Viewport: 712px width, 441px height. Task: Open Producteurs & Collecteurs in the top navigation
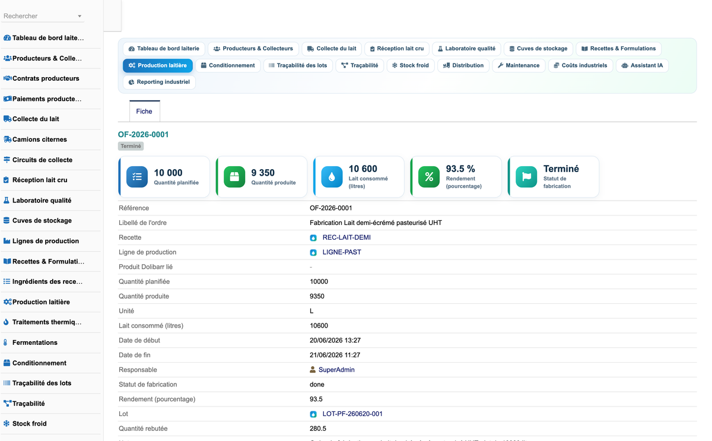pos(253,49)
